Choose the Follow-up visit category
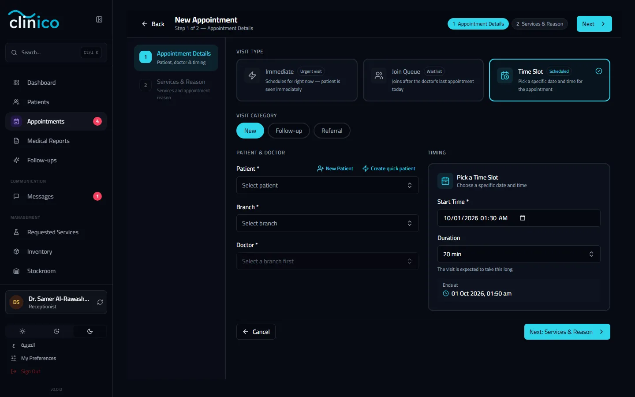Image resolution: width=635 pixels, height=397 pixels. 289,131
